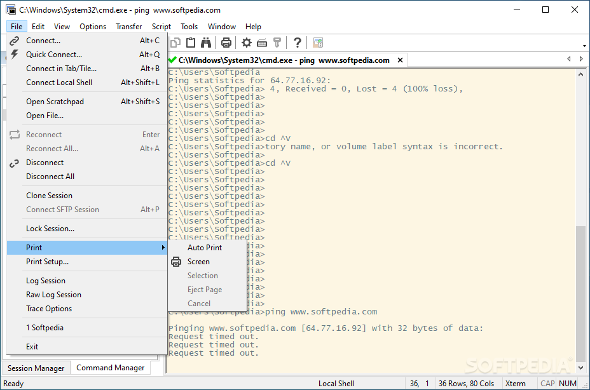The height and width of the screenshot is (390, 590).
Task: Switch to the Command Manager tab
Action: pos(110,368)
